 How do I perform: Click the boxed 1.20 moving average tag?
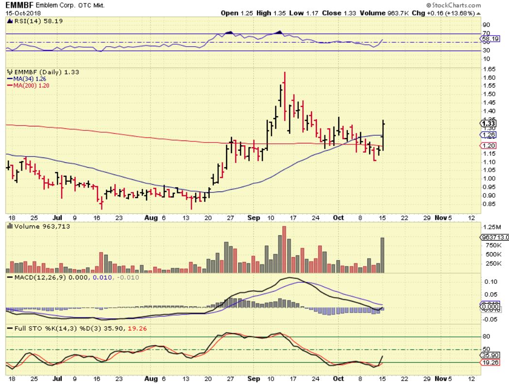(488, 146)
